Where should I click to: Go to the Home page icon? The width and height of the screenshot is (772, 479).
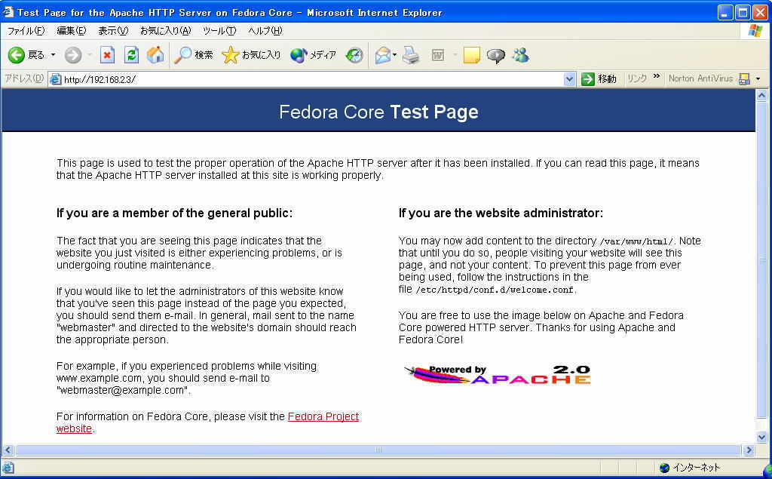coord(155,55)
